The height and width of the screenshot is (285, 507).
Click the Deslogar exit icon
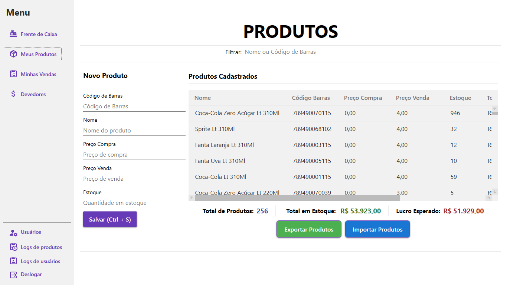(x=13, y=275)
